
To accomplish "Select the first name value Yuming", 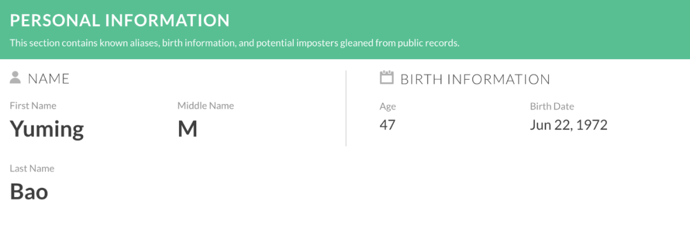I will tap(47, 129).
